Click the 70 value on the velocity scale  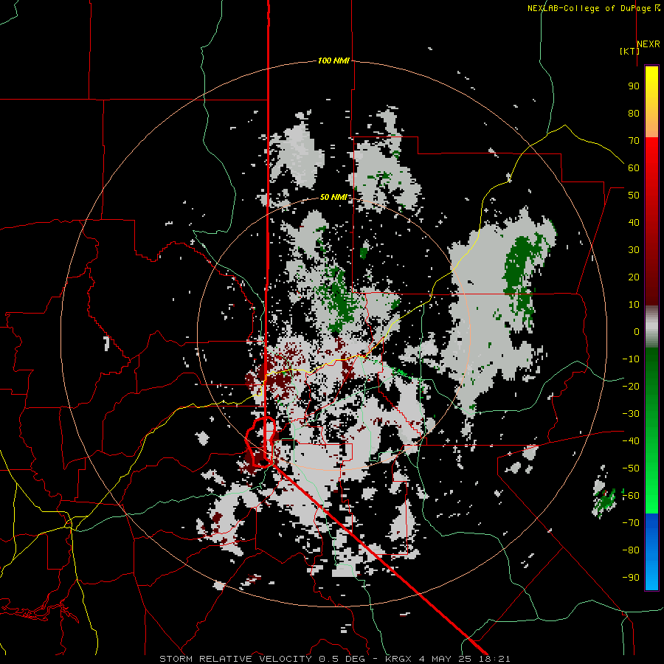coord(634,141)
